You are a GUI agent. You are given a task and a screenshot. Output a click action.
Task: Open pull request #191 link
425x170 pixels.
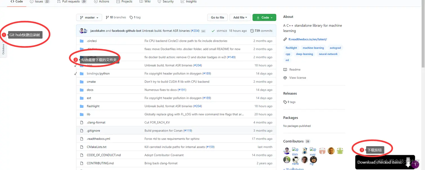point(182,90)
